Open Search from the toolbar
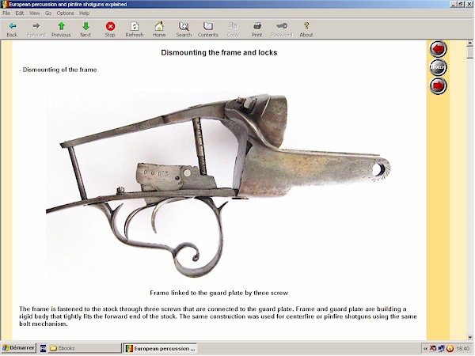The image size is (475, 356). point(184,29)
